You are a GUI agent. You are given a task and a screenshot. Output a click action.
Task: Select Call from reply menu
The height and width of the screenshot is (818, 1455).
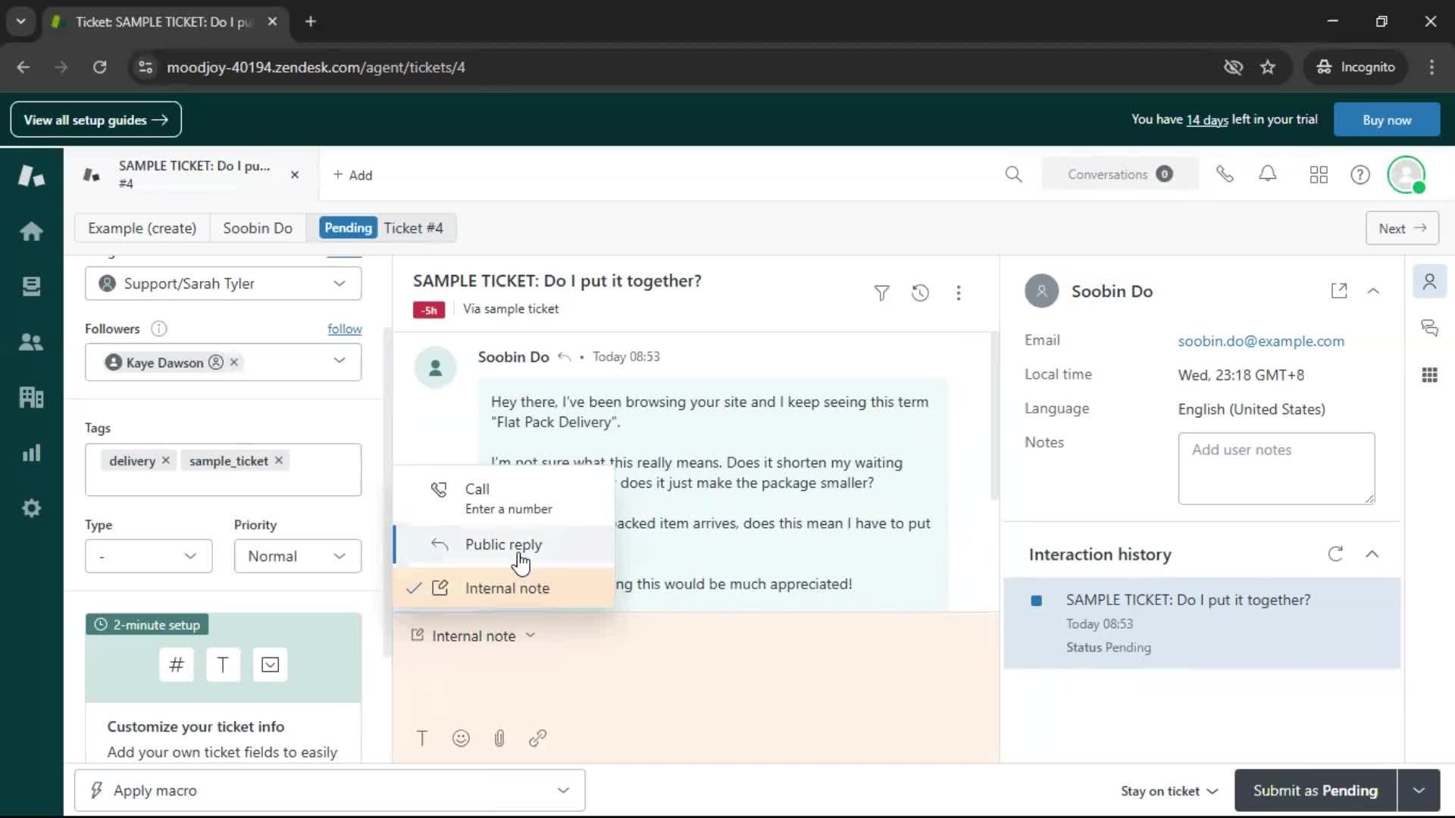pyautogui.click(x=503, y=498)
